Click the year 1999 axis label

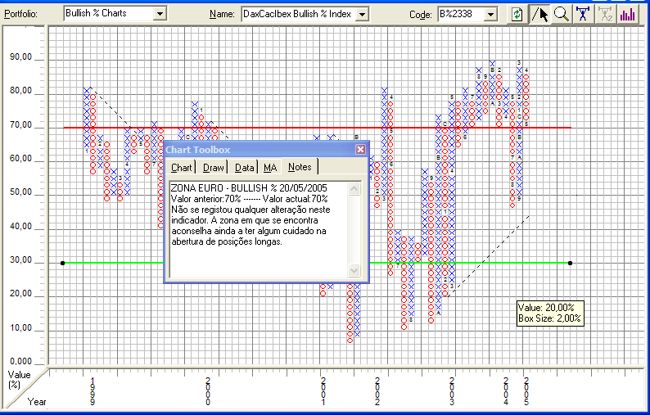coord(93,391)
